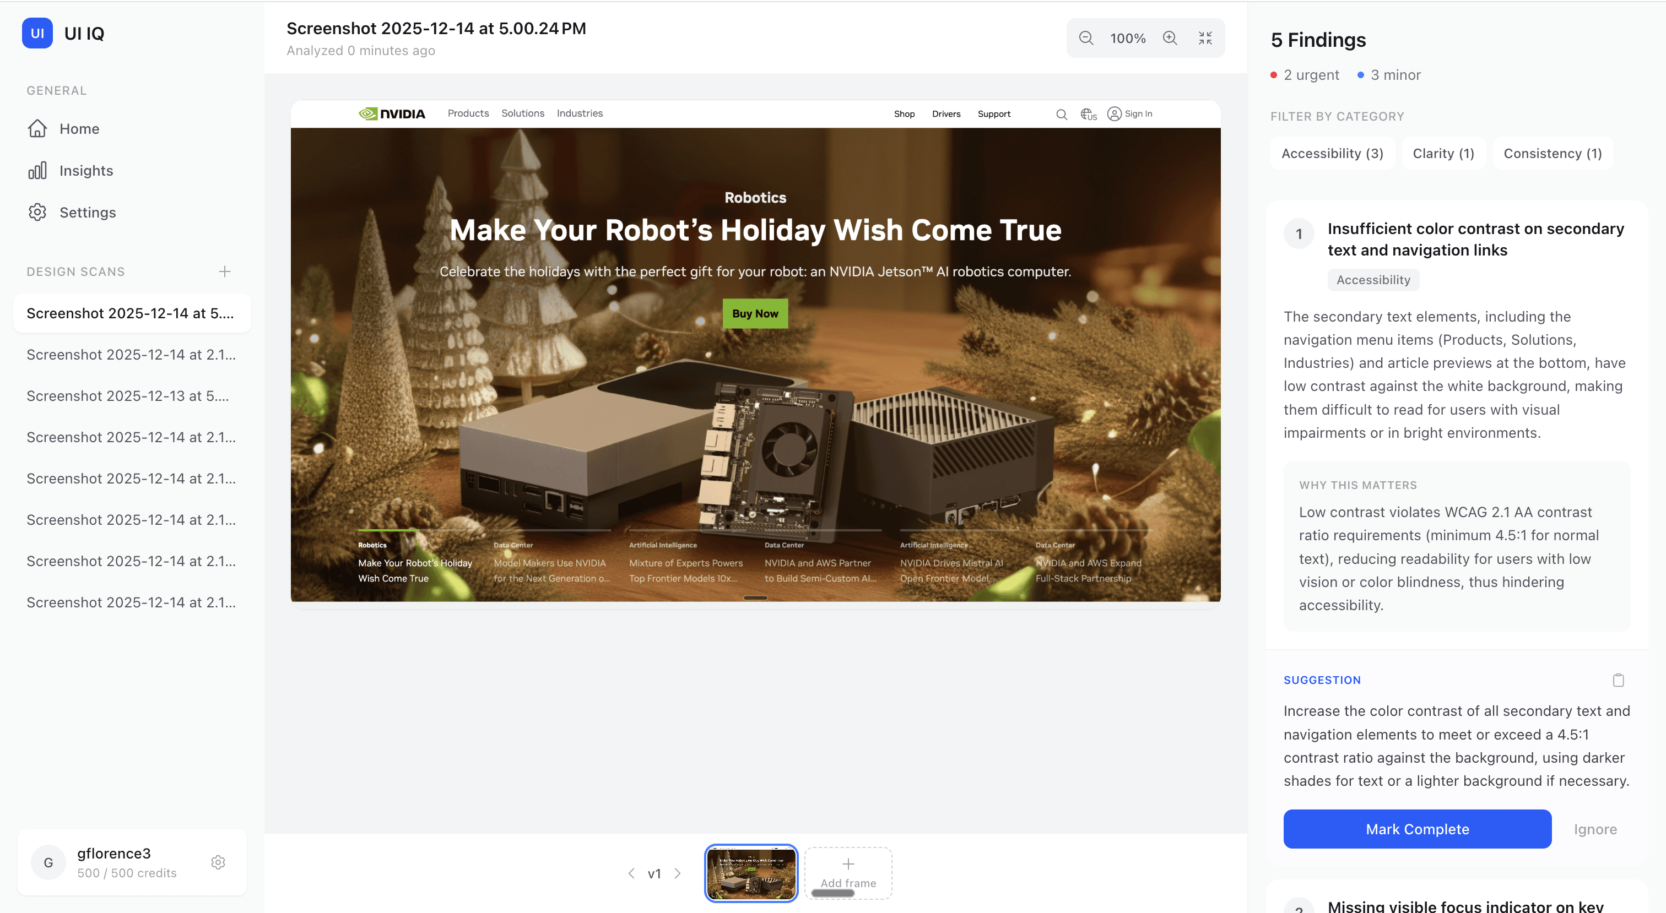Toggle the Clarity (1) category filter
1666x913 pixels.
tap(1443, 153)
